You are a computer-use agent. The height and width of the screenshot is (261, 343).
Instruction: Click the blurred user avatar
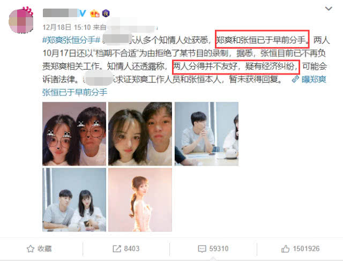pyautogui.click(x=21, y=21)
